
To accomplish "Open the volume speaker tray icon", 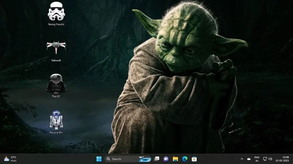I will (x=270, y=159).
